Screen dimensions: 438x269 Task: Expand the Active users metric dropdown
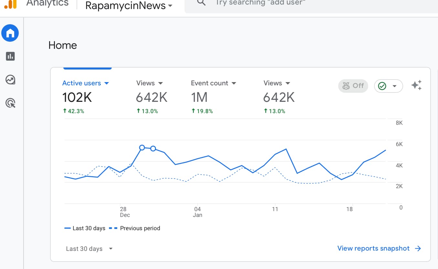pos(107,83)
